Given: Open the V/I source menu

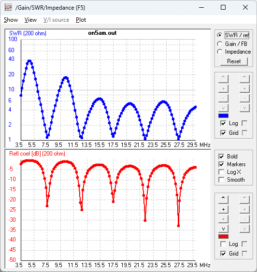Looking at the screenshot, I should pyautogui.click(x=56, y=20).
